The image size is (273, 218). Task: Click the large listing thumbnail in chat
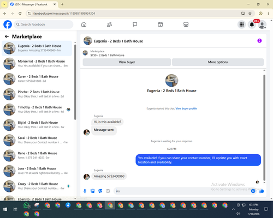[x=171, y=80]
